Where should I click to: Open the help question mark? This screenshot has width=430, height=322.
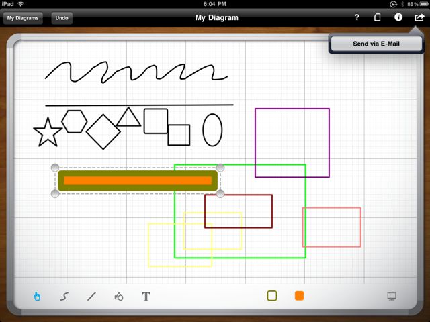tap(357, 18)
